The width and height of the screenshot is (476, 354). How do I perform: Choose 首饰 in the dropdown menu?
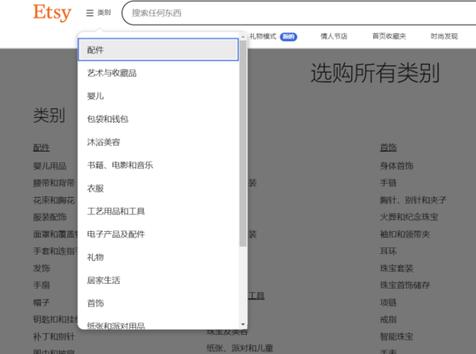[158, 304]
